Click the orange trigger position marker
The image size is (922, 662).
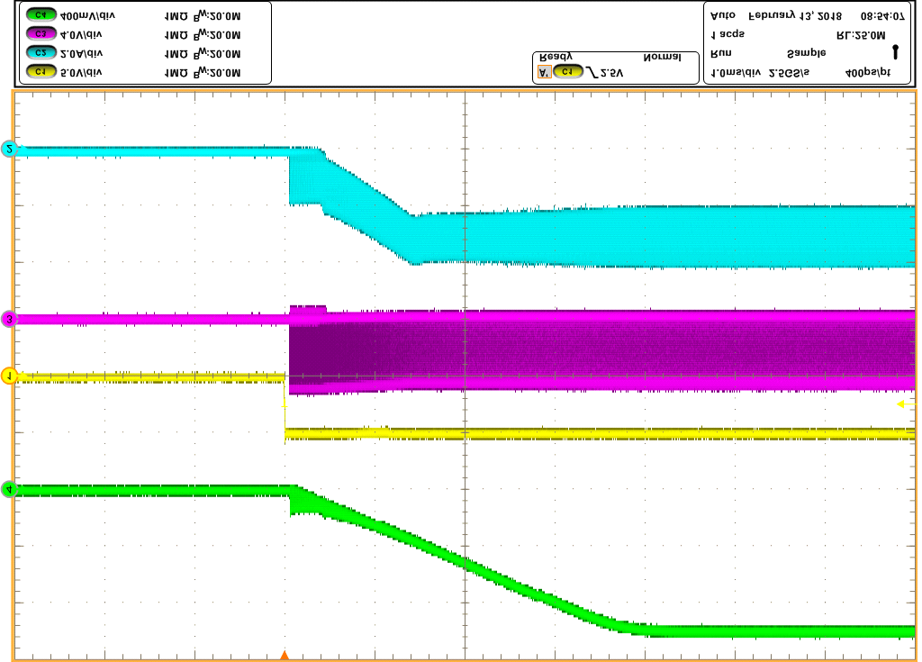pos(285,656)
